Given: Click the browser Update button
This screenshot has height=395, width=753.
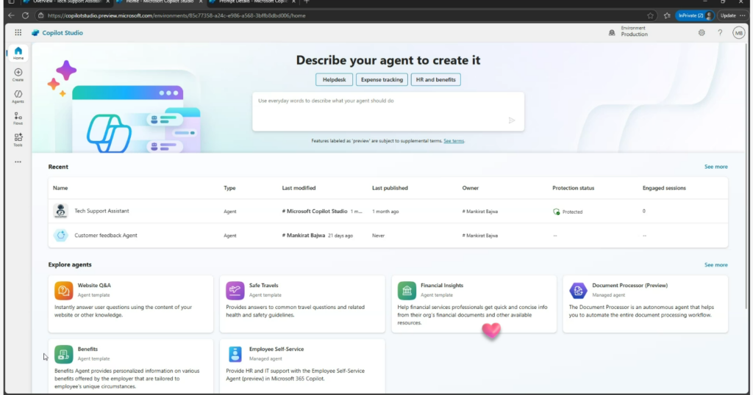Looking at the screenshot, I should (x=728, y=15).
